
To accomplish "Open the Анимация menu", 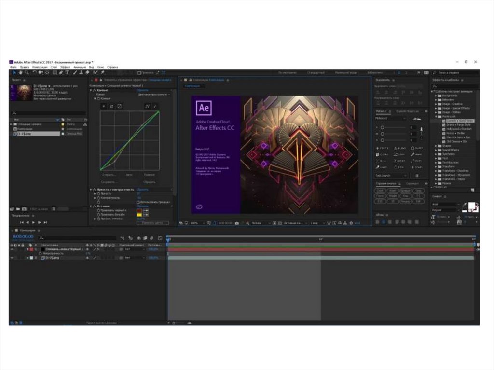I will click(x=80, y=67).
